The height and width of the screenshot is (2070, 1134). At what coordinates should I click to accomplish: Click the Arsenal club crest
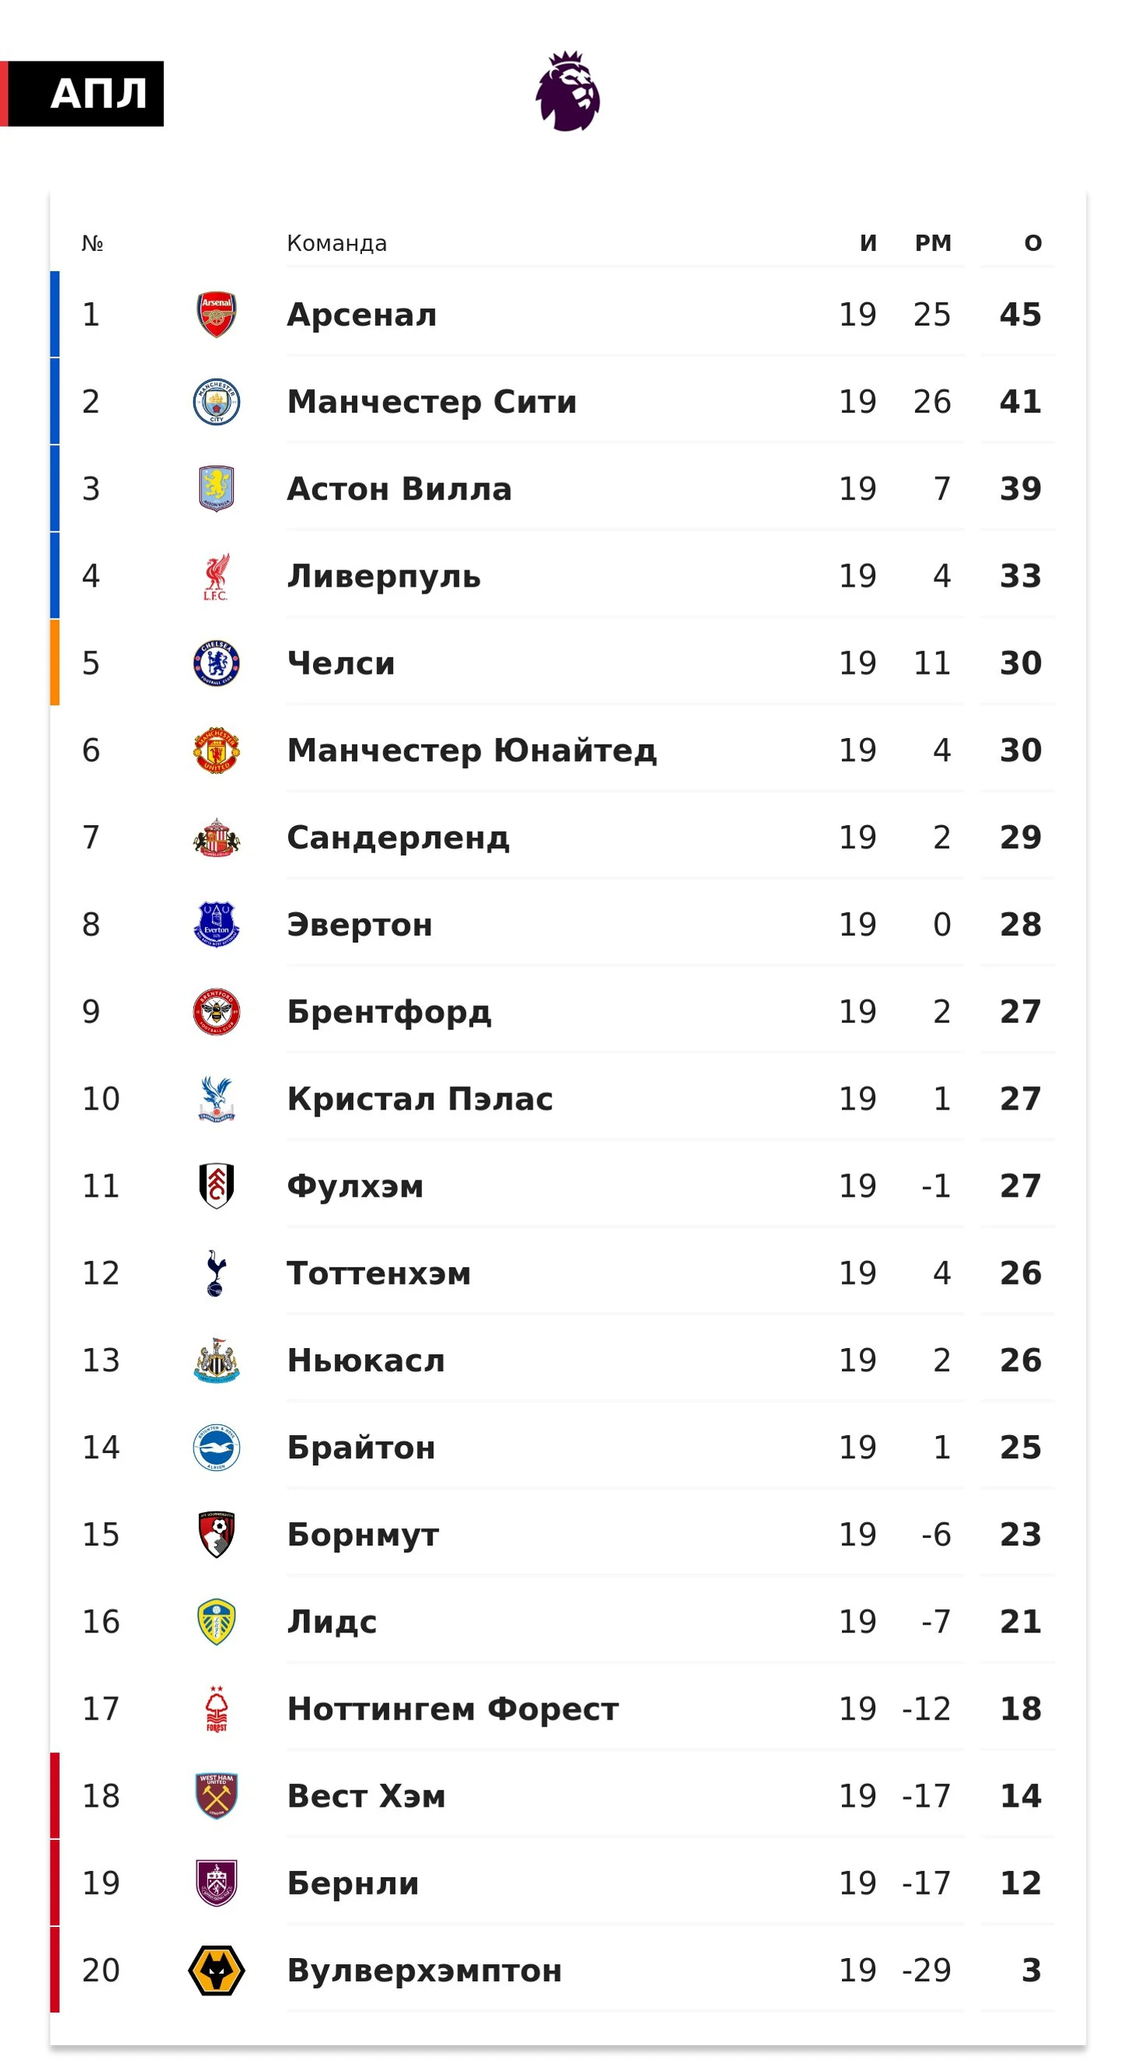click(x=216, y=314)
